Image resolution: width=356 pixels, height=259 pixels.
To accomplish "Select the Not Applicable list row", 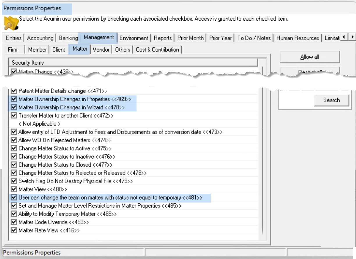I will (134, 124).
